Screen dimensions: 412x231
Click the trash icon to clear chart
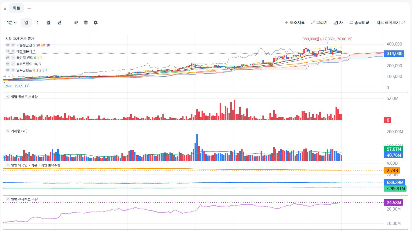[x=86, y=23]
